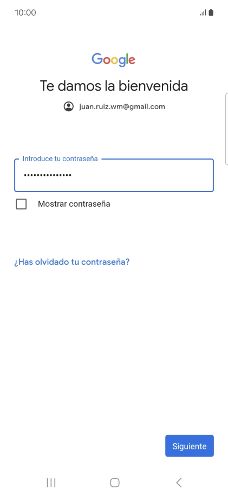Tap the masked password dots
The image size is (228, 496).
pyautogui.click(x=48, y=175)
